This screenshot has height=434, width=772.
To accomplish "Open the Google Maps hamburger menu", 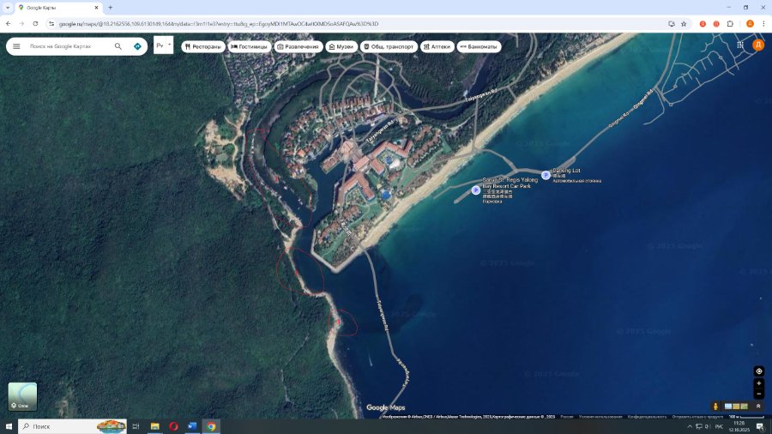I will [x=16, y=45].
